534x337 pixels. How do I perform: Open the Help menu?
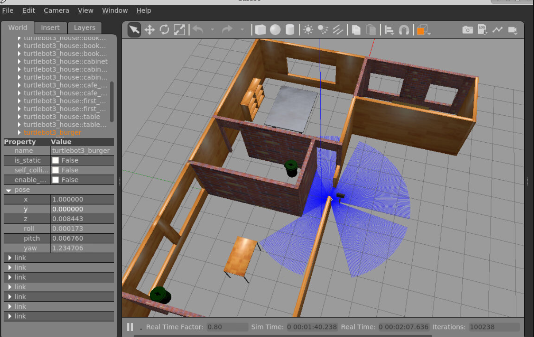pos(143,10)
